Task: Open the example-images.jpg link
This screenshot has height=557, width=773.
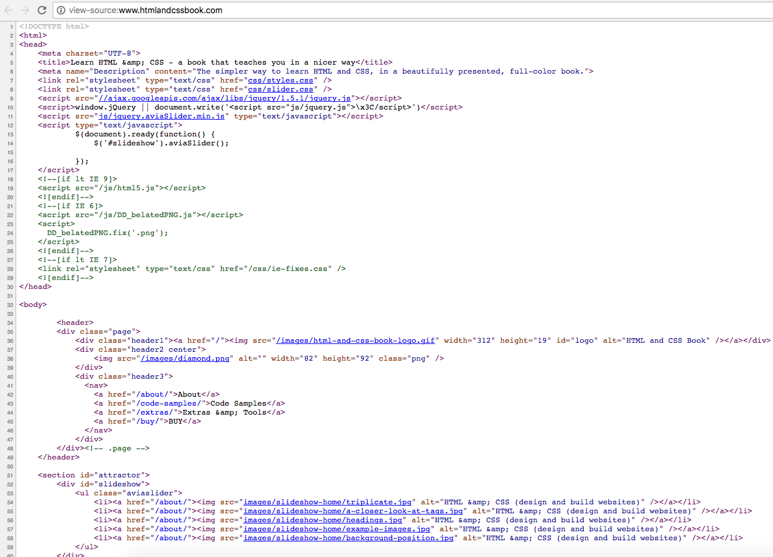Action: point(337,529)
